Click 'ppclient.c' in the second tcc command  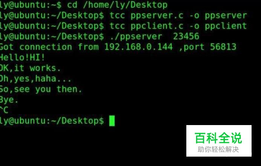(157, 27)
